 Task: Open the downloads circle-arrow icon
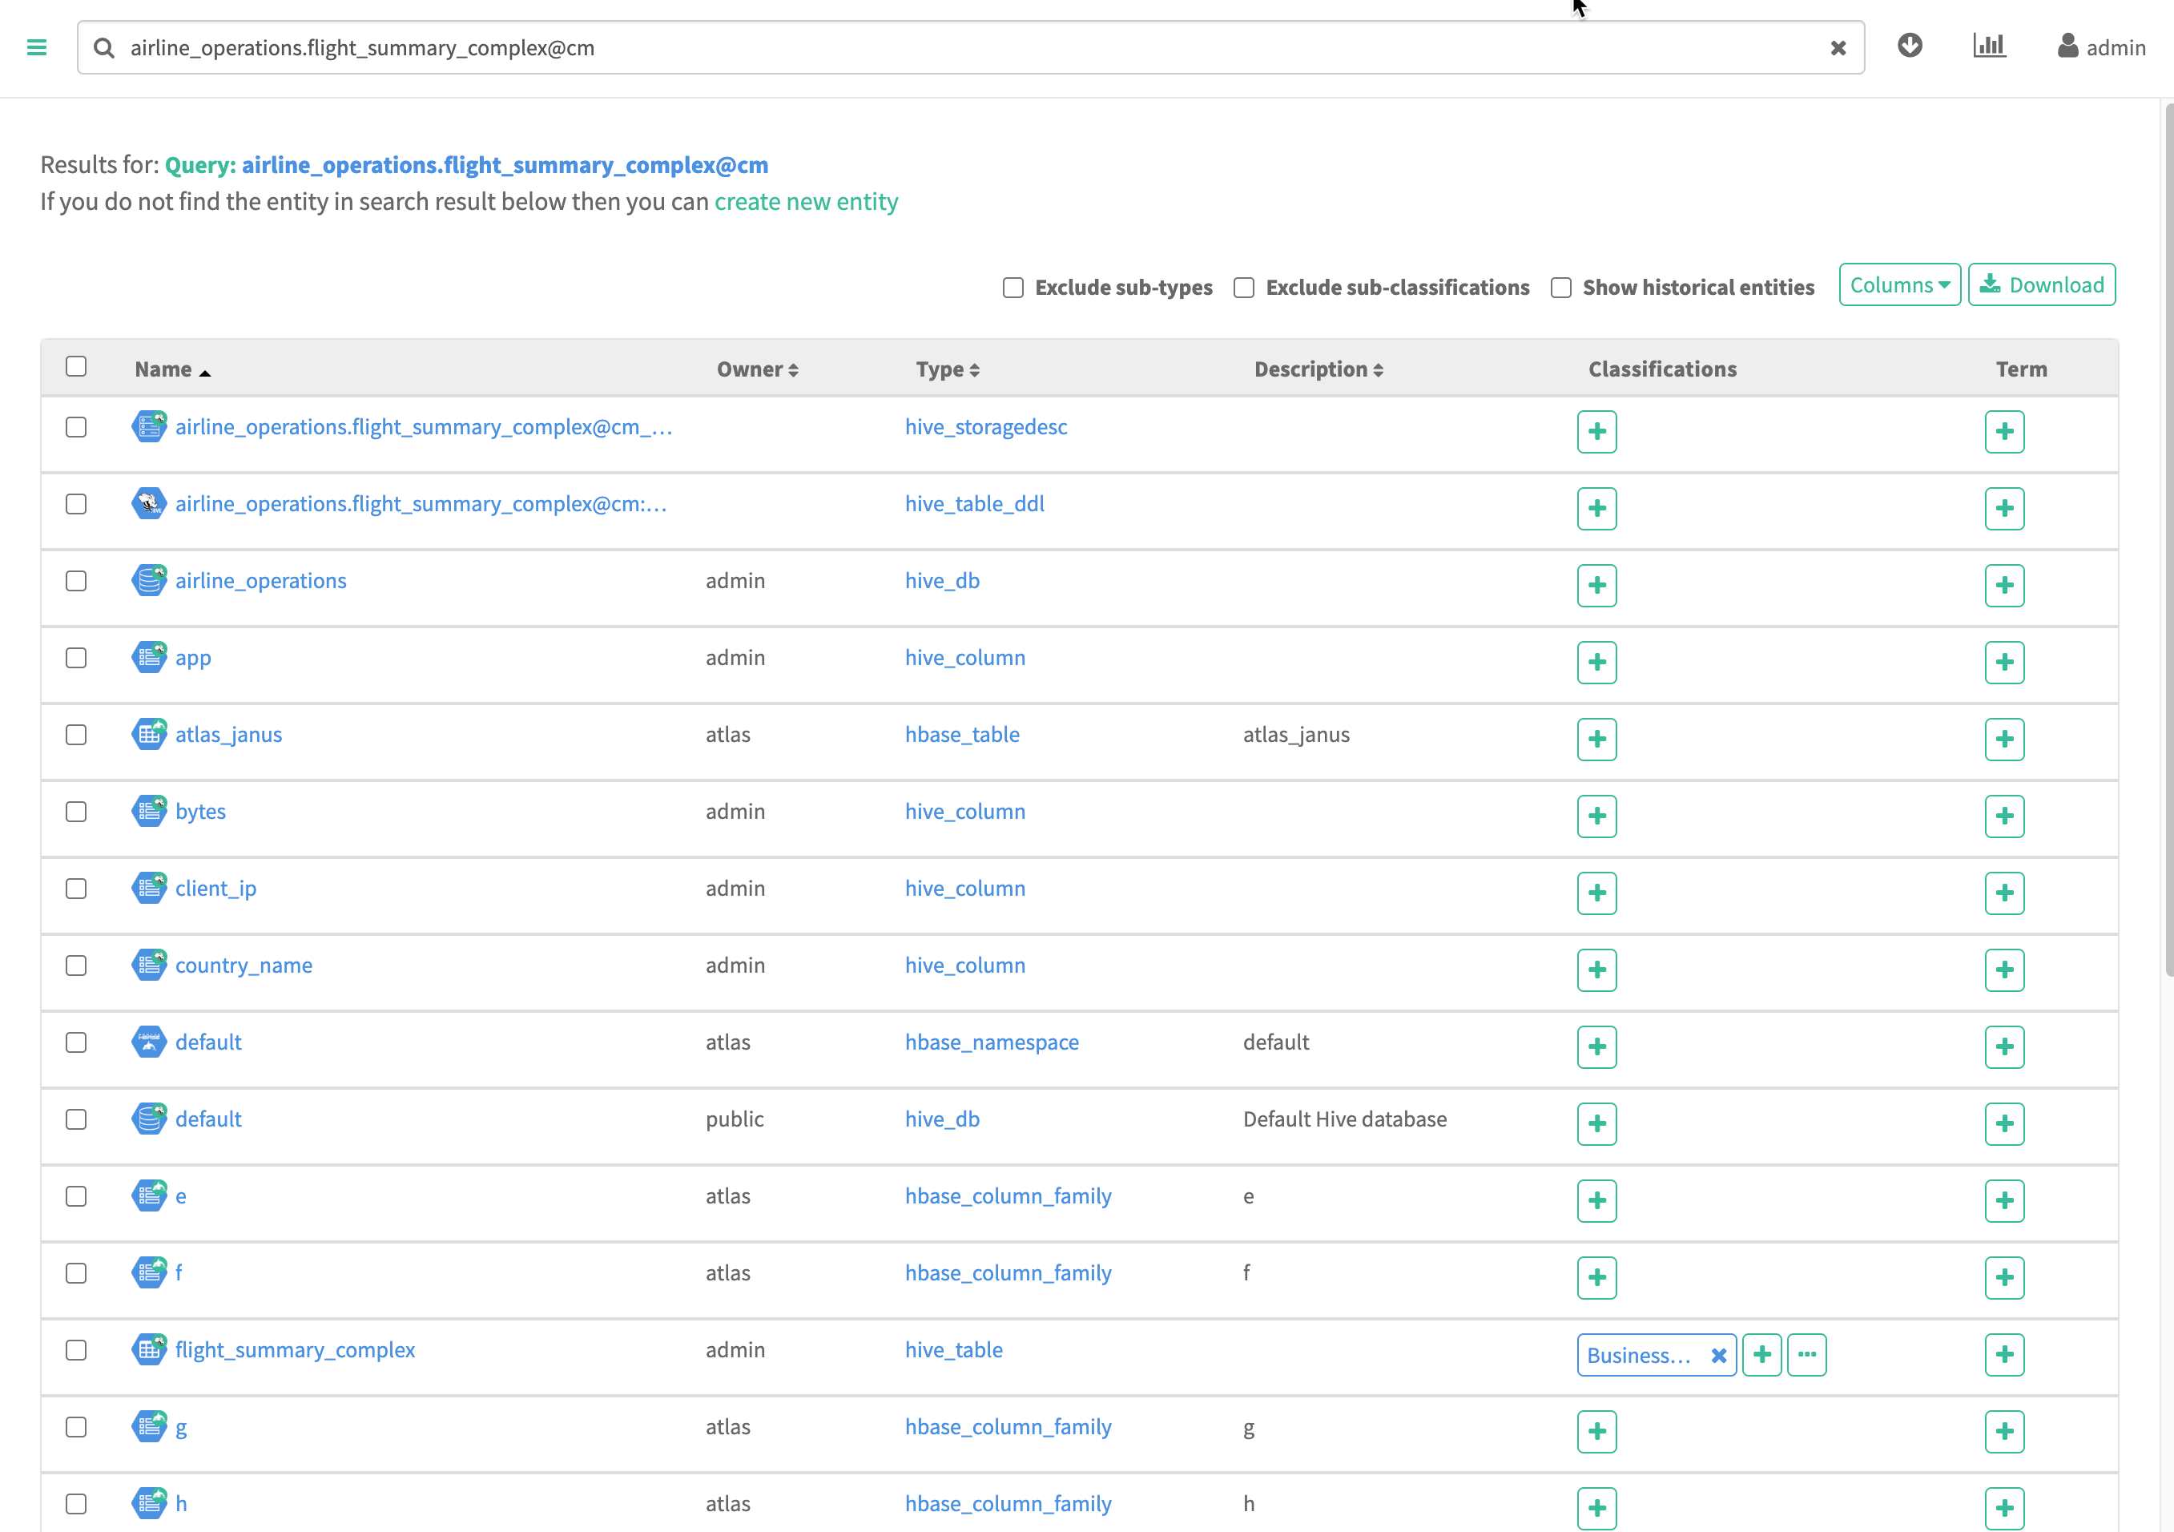point(1910,46)
